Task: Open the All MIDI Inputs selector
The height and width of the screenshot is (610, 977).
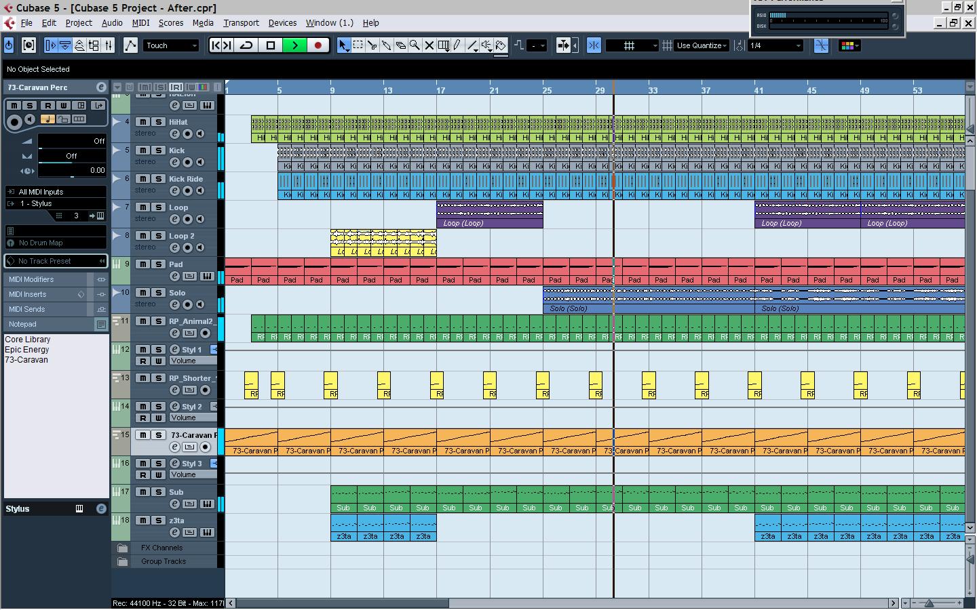Action: [56, 192]
